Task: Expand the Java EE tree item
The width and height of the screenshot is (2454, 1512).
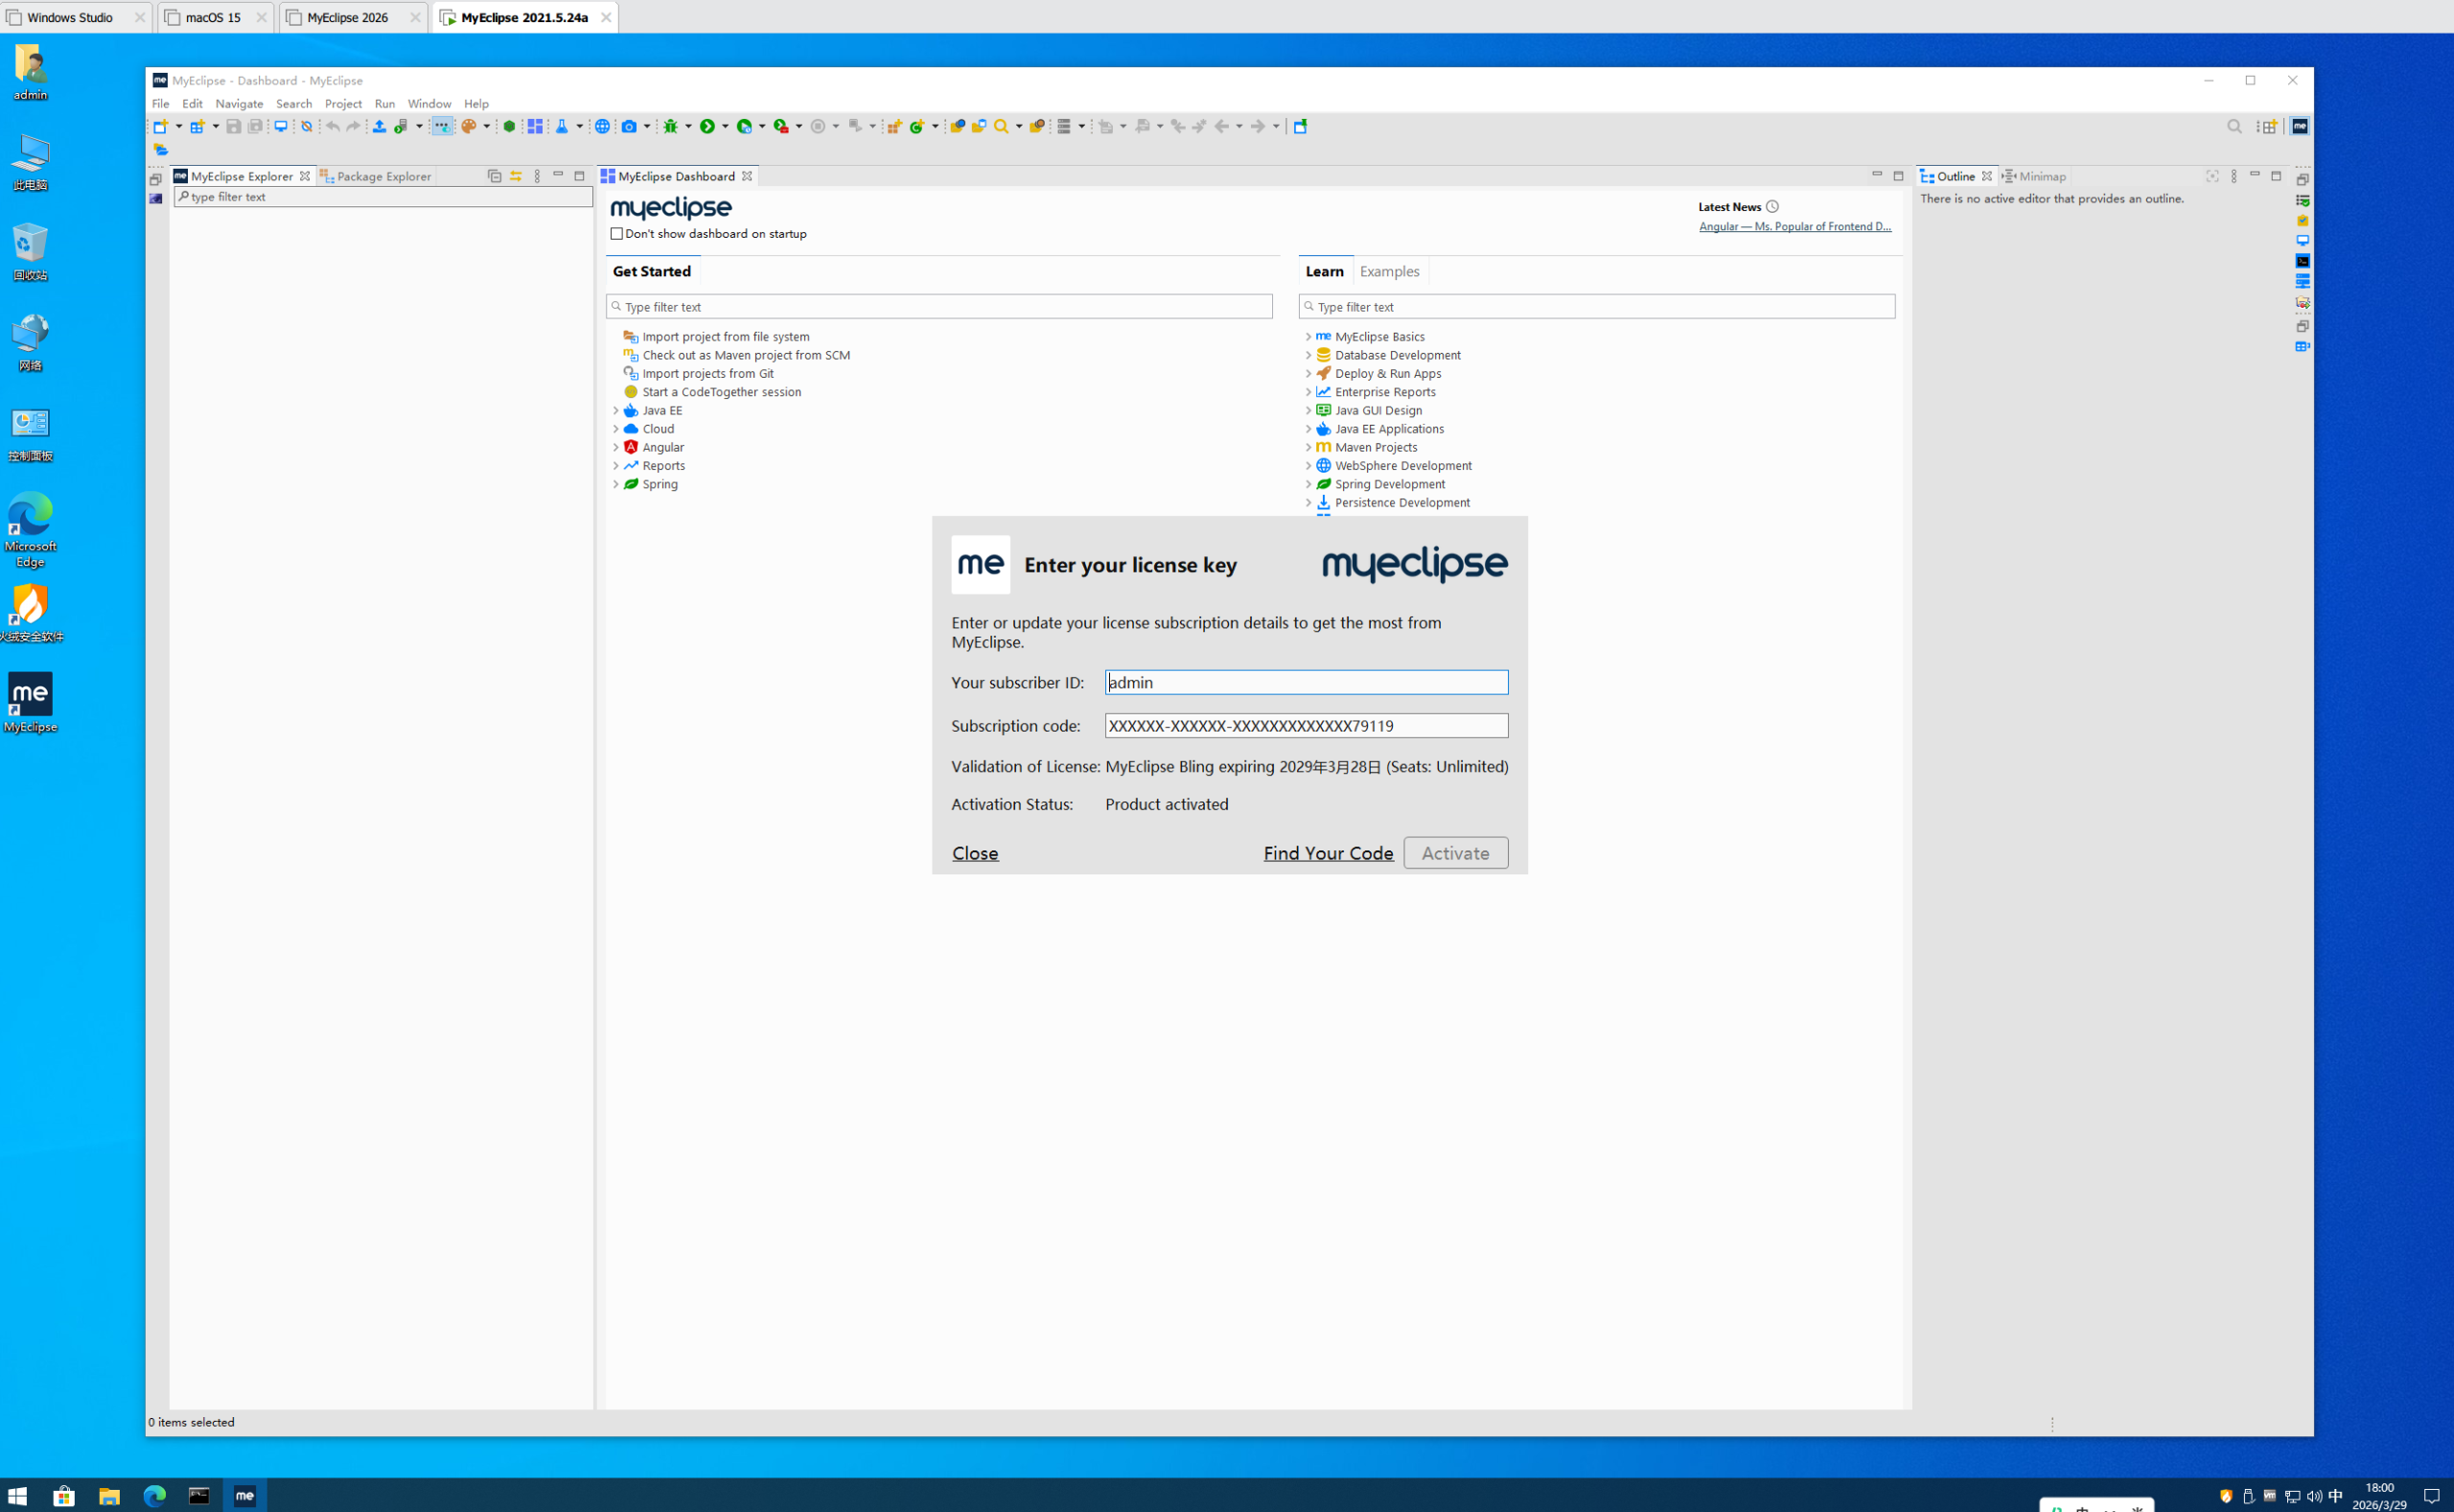Action: click(615, 411)
